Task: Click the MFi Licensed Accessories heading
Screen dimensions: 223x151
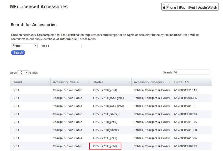Action: click(39, 7)
